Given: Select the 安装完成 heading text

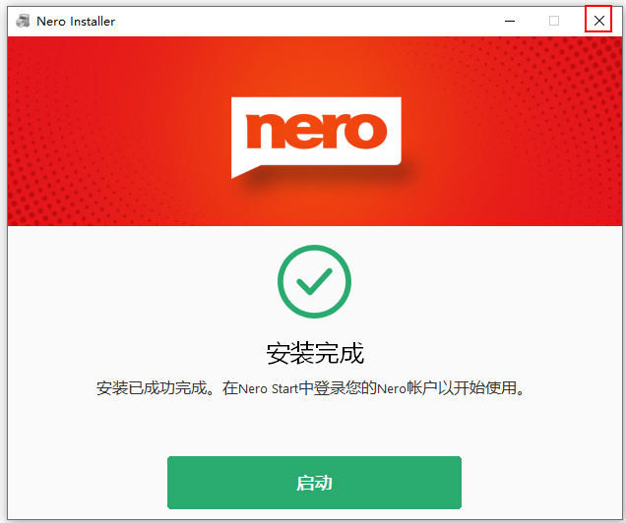Looking at the screenshot, I should point(315,353).
